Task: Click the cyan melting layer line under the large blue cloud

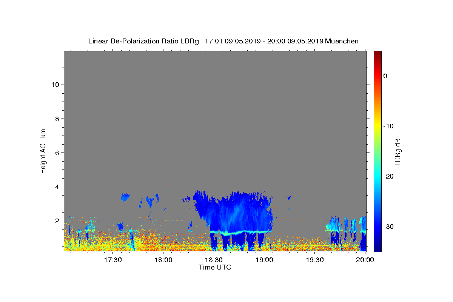Action: click(x=240, y=232)
